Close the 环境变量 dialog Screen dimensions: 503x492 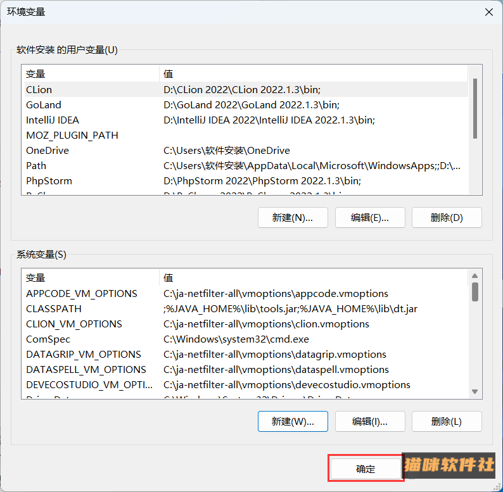click(489, 12)
